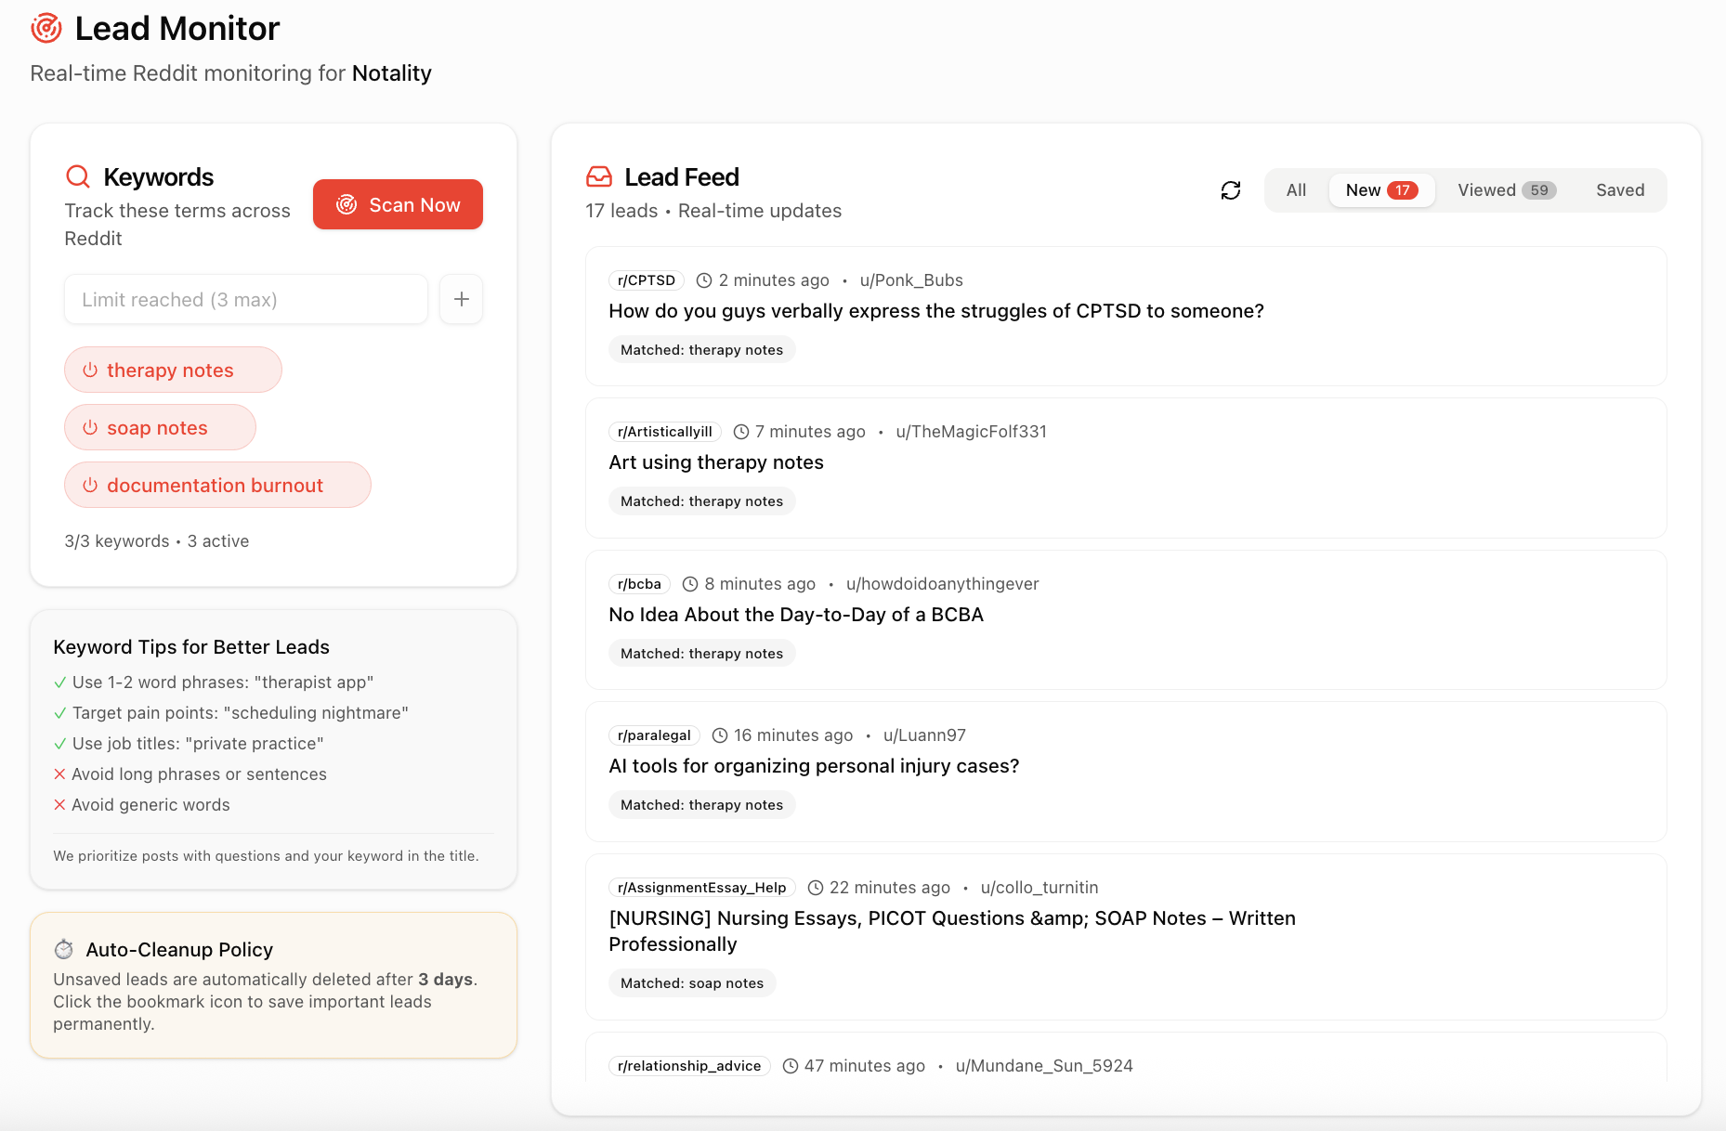Click the plus icon to add keyword
The width and height of the screenshot is (1726, 1131).
click(x=461, y=299)
